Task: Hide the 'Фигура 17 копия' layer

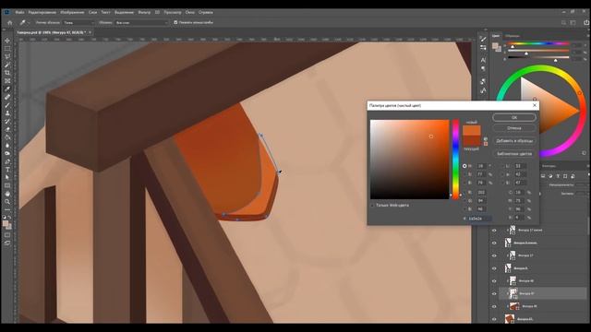Action: 494,231
